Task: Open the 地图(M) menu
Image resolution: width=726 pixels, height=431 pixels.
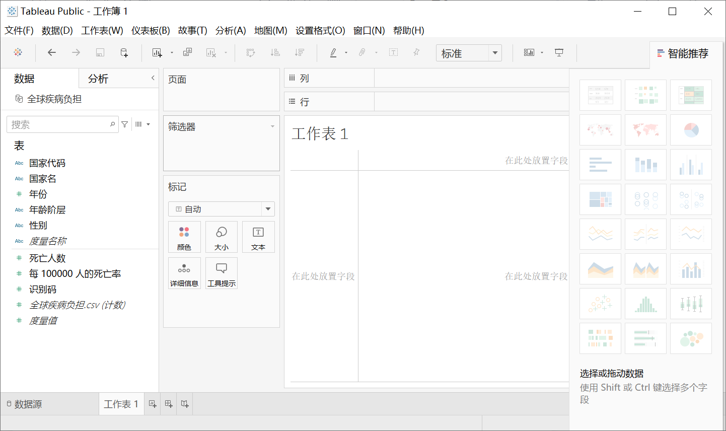Action: [x=271, y=31]
